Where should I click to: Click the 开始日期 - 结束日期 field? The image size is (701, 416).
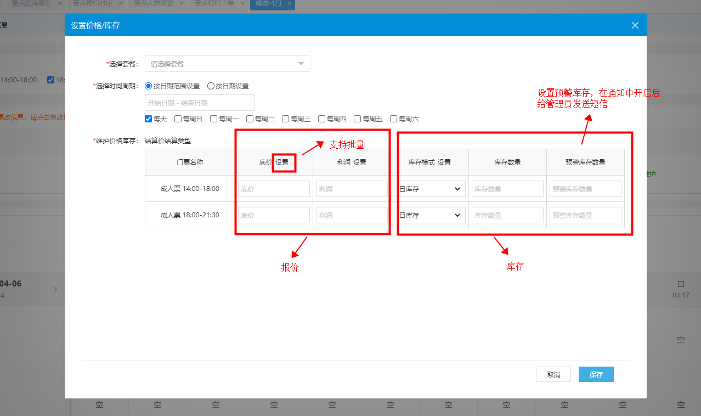199,103
